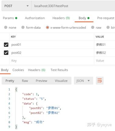
Task: Open response Headers (6) tab
Action: click(x=37, y=70)
